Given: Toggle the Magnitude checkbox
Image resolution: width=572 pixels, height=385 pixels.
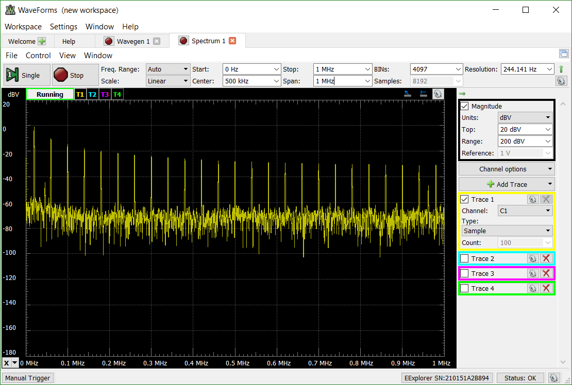Looking at the screenshot, I should point(464,106).
